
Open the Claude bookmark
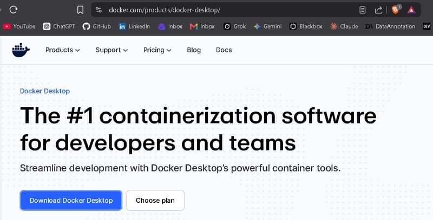[344, 26]
